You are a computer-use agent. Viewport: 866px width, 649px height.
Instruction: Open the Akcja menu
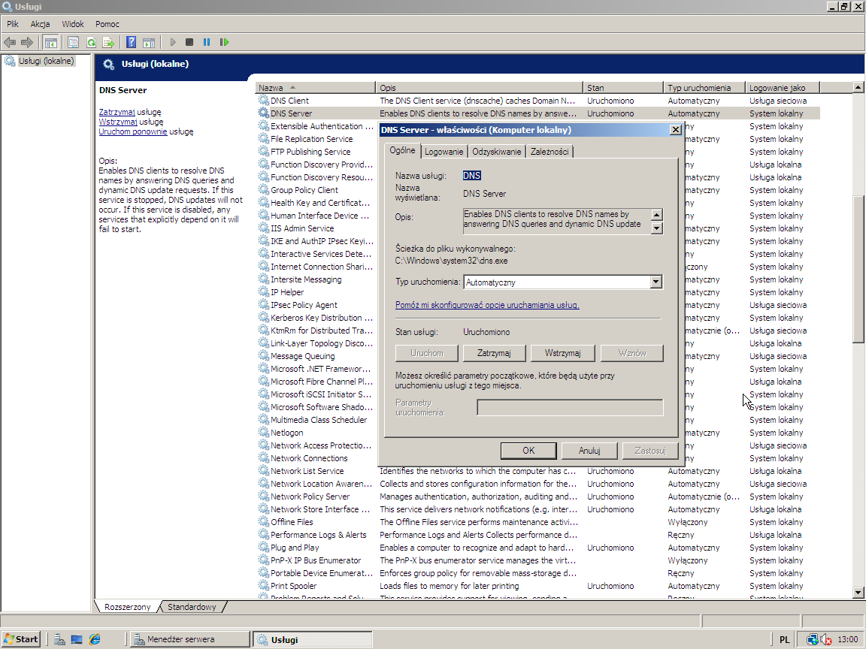tap(41, 24)
